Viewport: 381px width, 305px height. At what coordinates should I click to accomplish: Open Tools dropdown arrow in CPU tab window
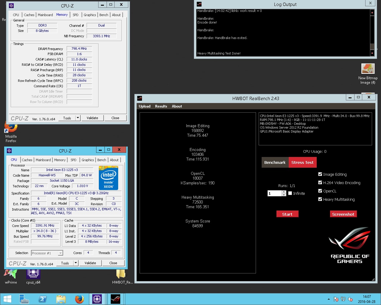pyautogui.click(x=76, y=263)
